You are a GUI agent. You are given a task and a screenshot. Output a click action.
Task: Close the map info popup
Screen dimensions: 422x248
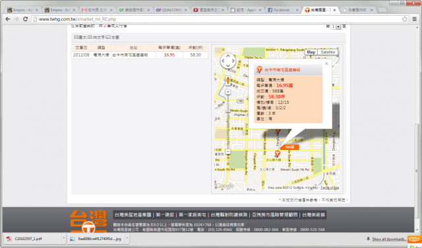point(326,64)
